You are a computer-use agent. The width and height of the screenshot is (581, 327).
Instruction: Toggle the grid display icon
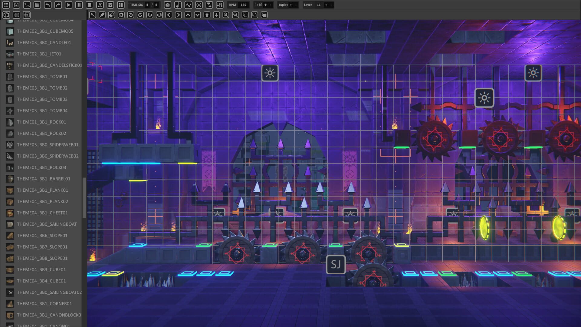tap(37, 5)
